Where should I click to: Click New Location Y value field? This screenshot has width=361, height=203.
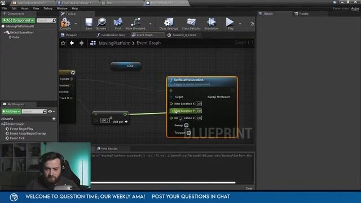coord(199,111)
